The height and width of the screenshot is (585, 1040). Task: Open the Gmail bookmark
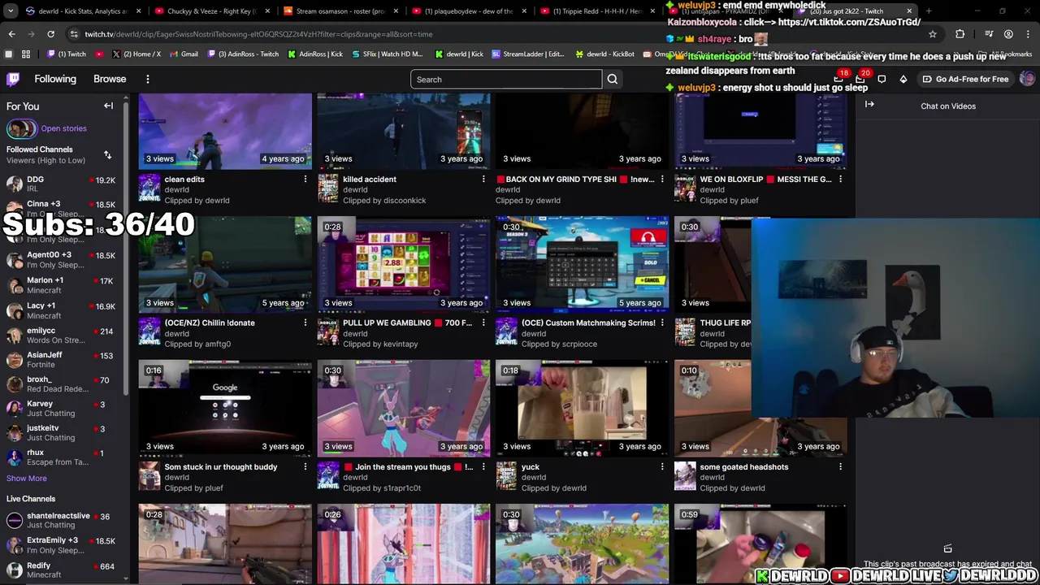point(184,54)
